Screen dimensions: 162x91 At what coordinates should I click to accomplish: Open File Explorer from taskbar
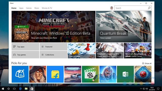(26, 89)
